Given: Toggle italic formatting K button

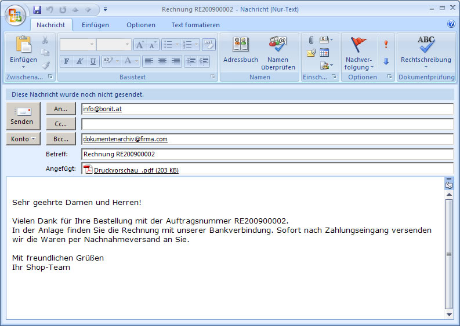Looking at the screenshot, I should coord(80,61).
